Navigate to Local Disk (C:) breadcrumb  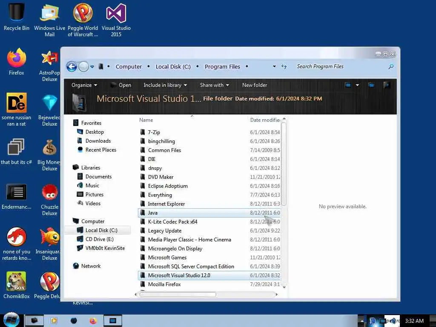tap(173, 67)
